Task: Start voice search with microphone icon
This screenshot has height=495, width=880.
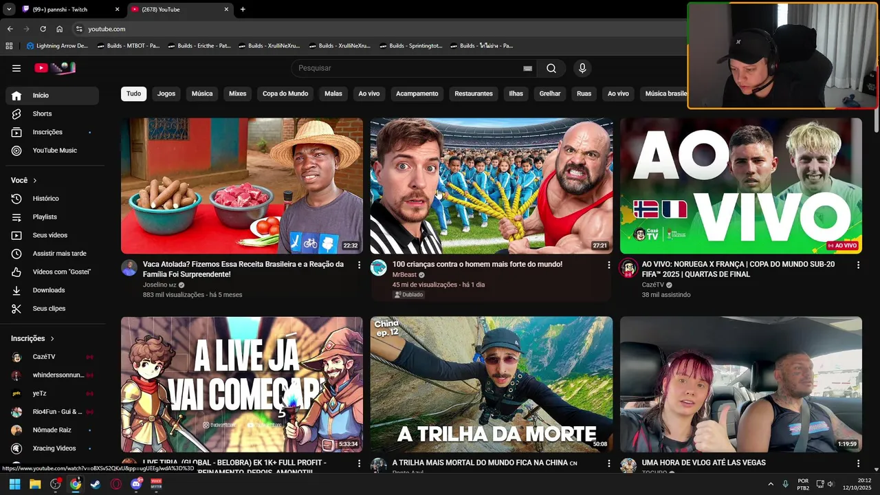Action: point(582,68)
